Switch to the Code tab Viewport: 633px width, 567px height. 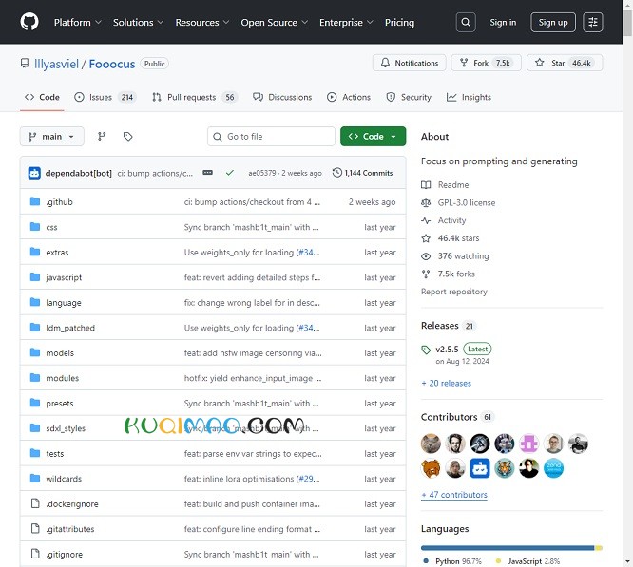[x=42, y=97]
